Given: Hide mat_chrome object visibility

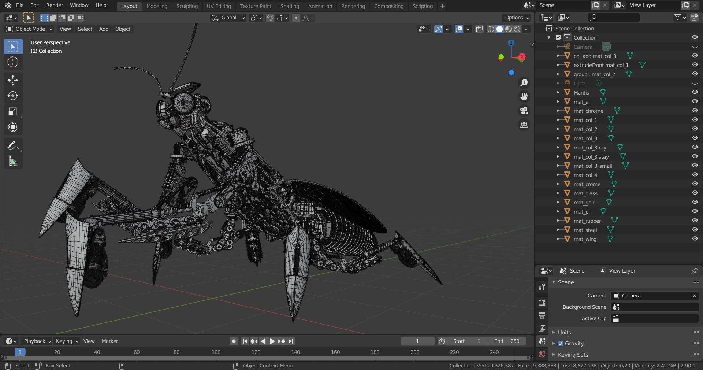Looking at the screenshot, I should pyautogui.click(x=695, y=111).
